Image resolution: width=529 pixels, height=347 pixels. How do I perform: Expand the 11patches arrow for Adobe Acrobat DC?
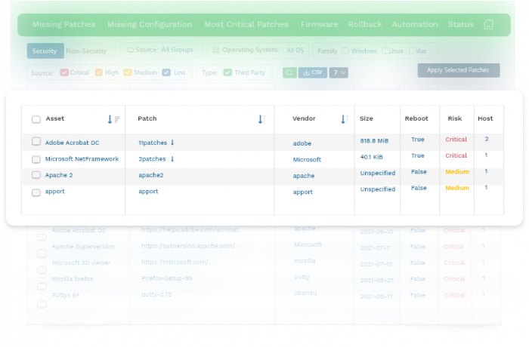172,143
